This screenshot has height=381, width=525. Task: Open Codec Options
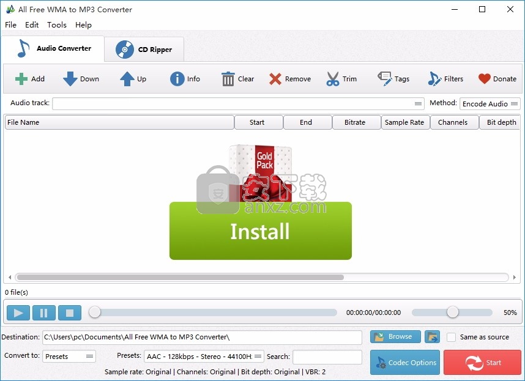click(x=405, y=362)
